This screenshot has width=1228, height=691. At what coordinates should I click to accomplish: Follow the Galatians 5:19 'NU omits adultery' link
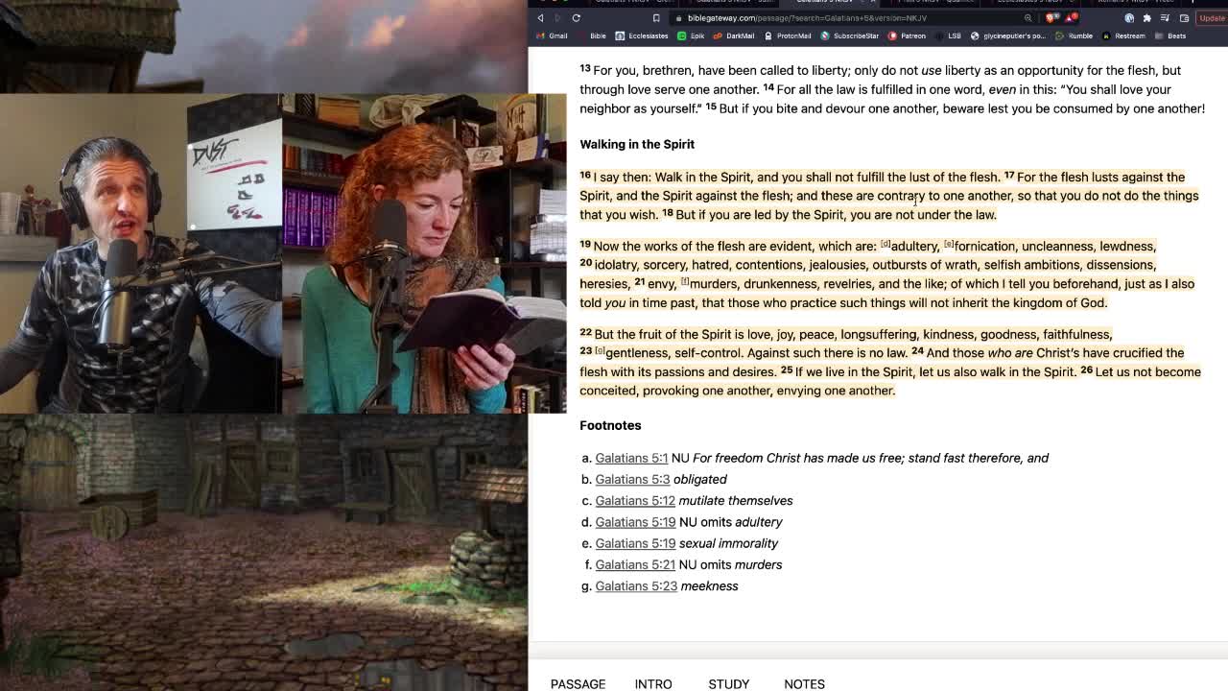635,522
